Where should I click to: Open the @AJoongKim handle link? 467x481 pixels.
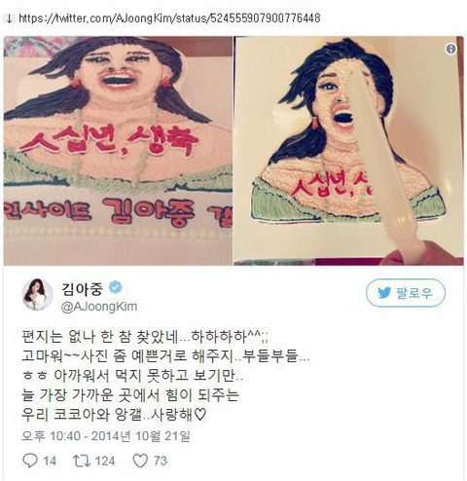point(99,307)
